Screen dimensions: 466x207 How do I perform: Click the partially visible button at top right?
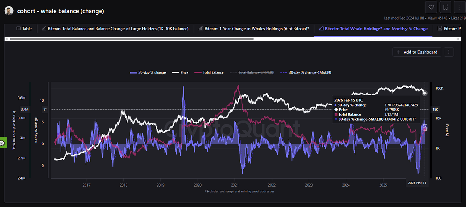[x=459, y=7]
